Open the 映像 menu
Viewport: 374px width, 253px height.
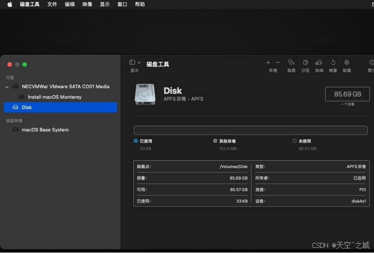click(87, 4)
